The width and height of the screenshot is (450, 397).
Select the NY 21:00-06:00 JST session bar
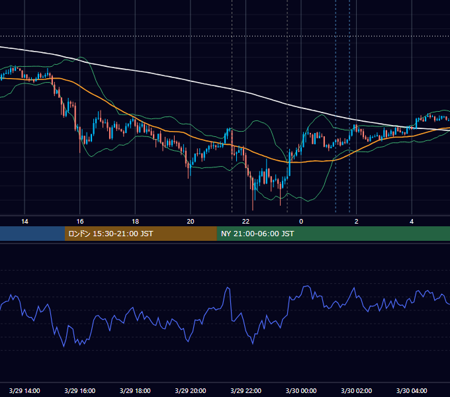(333, 234)
